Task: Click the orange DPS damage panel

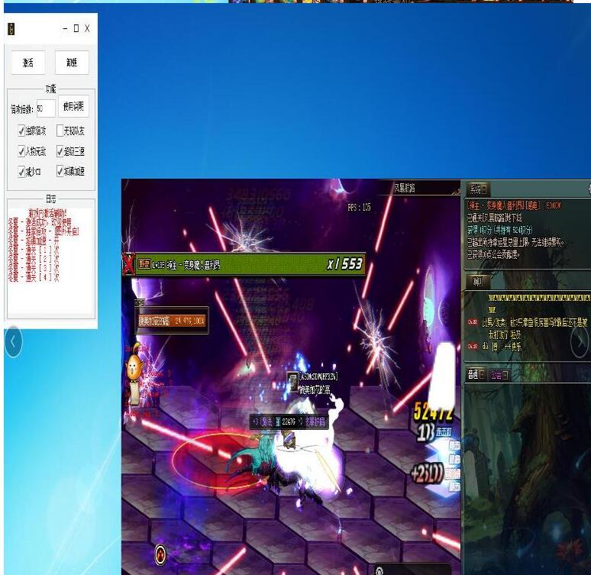Action: (172, 321)
